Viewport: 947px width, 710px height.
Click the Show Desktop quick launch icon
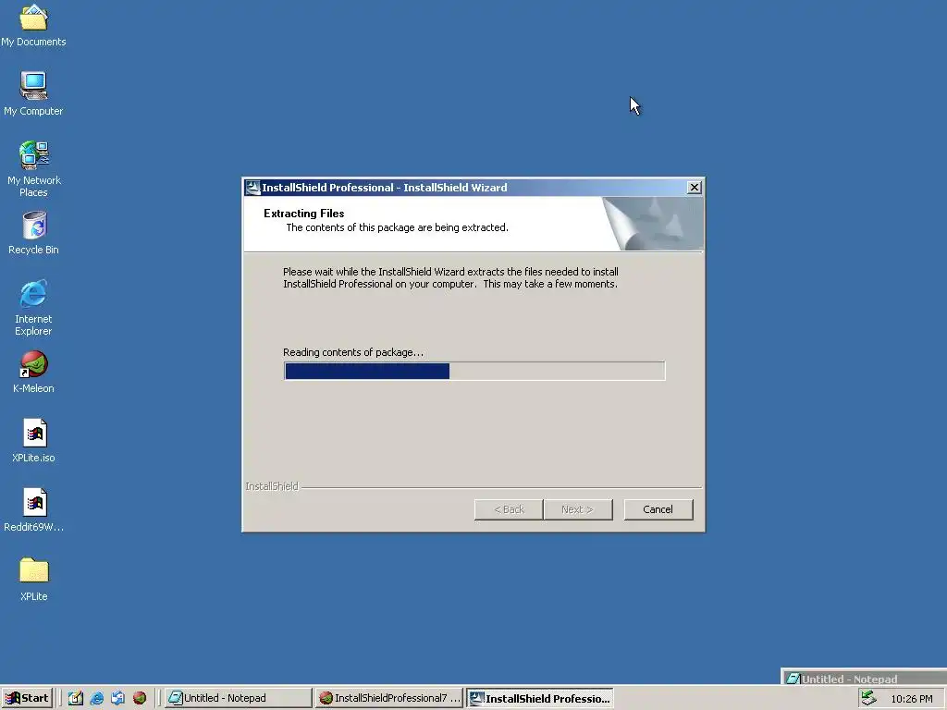point(76,698)
